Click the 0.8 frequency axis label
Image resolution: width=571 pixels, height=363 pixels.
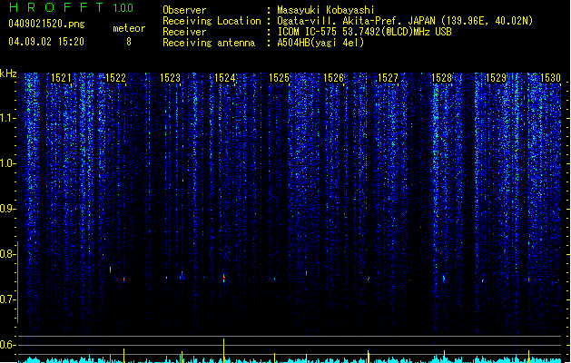click(7, 254)
